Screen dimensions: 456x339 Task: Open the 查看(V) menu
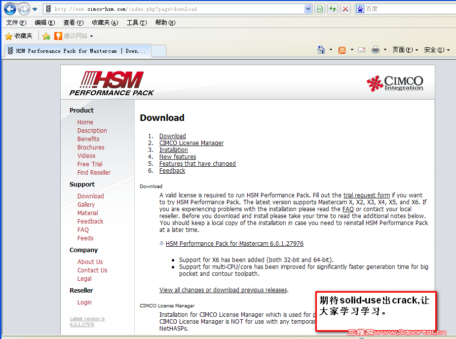coord(73,22)
